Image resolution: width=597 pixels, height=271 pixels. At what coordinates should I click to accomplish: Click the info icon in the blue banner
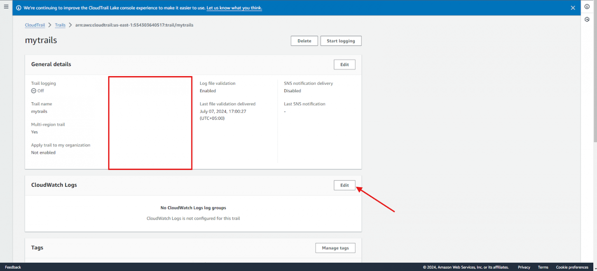(x=19, y=7)
